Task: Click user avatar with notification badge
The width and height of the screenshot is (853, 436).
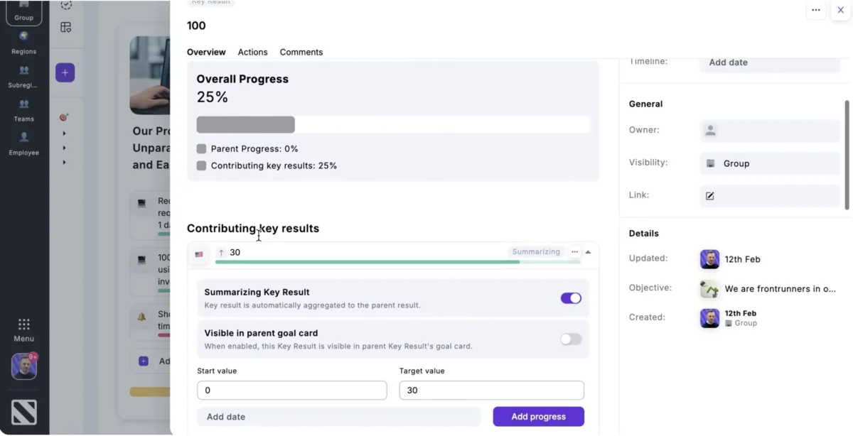Action: point(24,366)
